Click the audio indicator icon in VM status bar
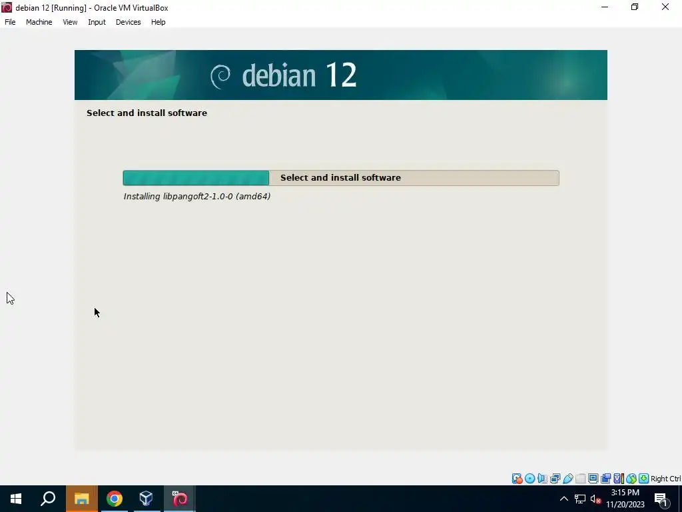Viewport: 682px width, 512px height. pos(542,479)
